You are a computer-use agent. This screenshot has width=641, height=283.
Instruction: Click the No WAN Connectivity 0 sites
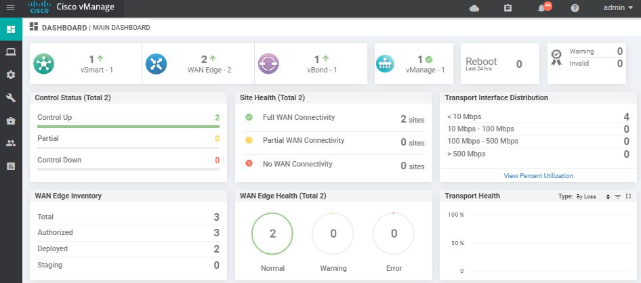click(413, 166)
